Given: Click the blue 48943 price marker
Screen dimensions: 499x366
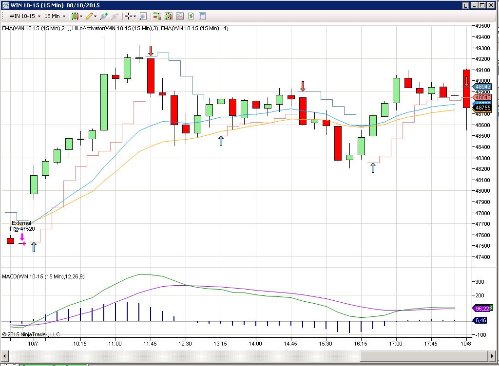Looking at the screenshot, I should (482, 87).
